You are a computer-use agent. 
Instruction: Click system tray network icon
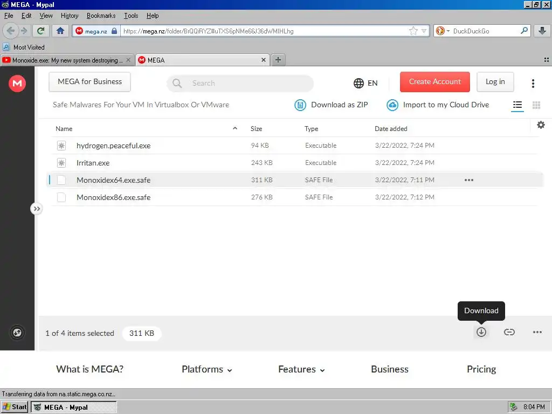(x=514, y=407)
